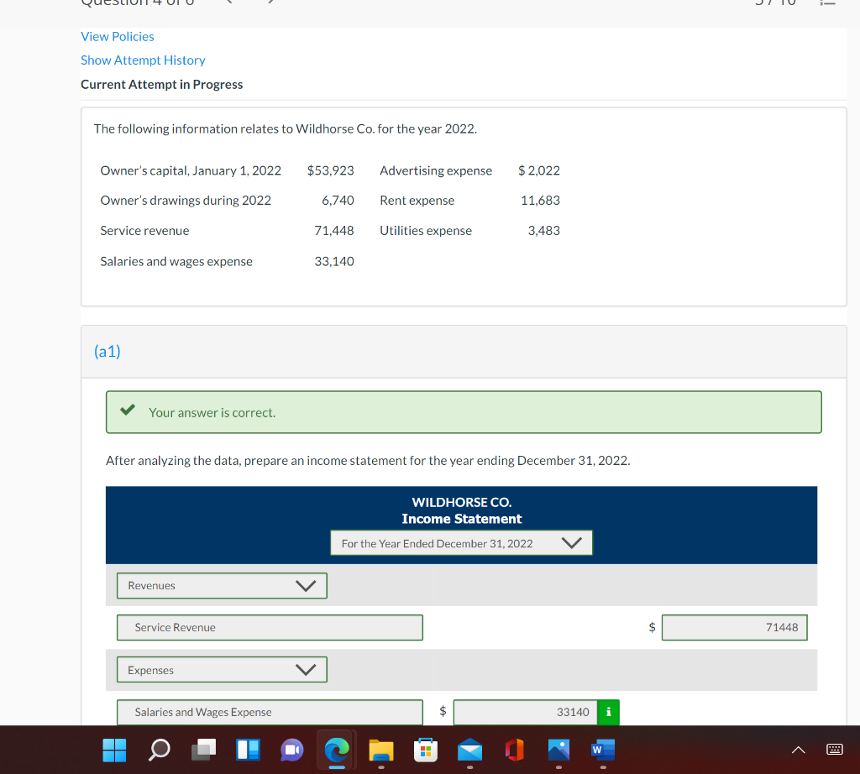Open Microsoft Store from the taskbar
This screenshot has height=774, width=860.
tap(427, 750)
